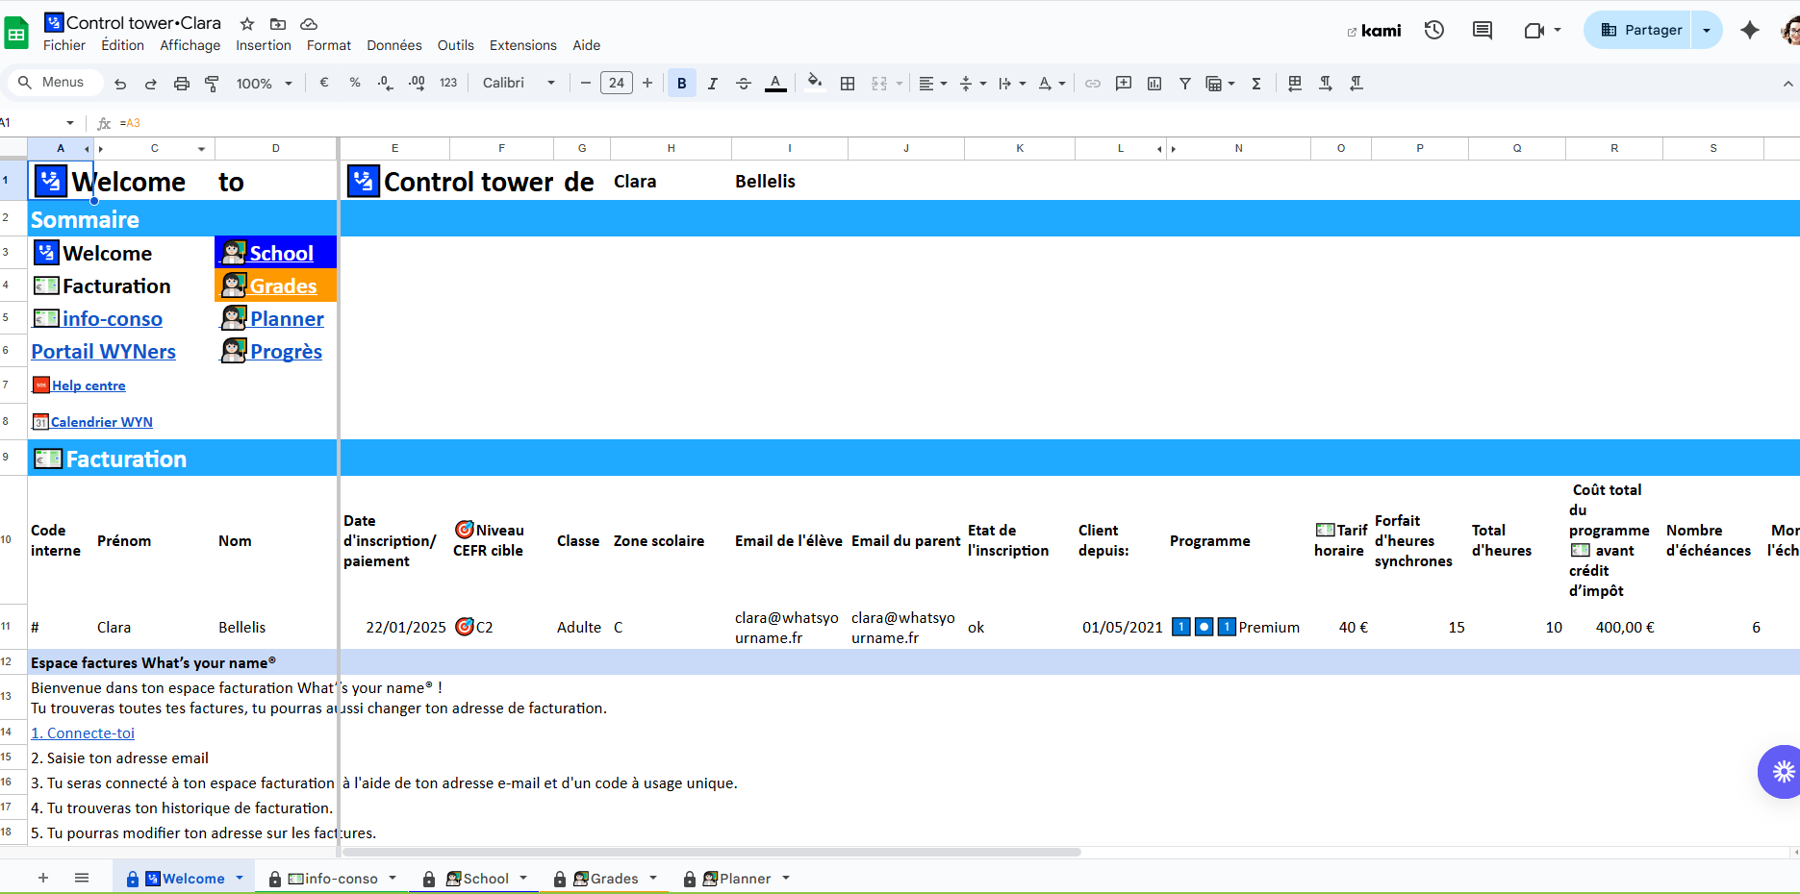The height and width of the screenshot is (894, 1800).
Task: Open the text rotation dropdown
Action: pyautogui.click(x=1052, y=84)
